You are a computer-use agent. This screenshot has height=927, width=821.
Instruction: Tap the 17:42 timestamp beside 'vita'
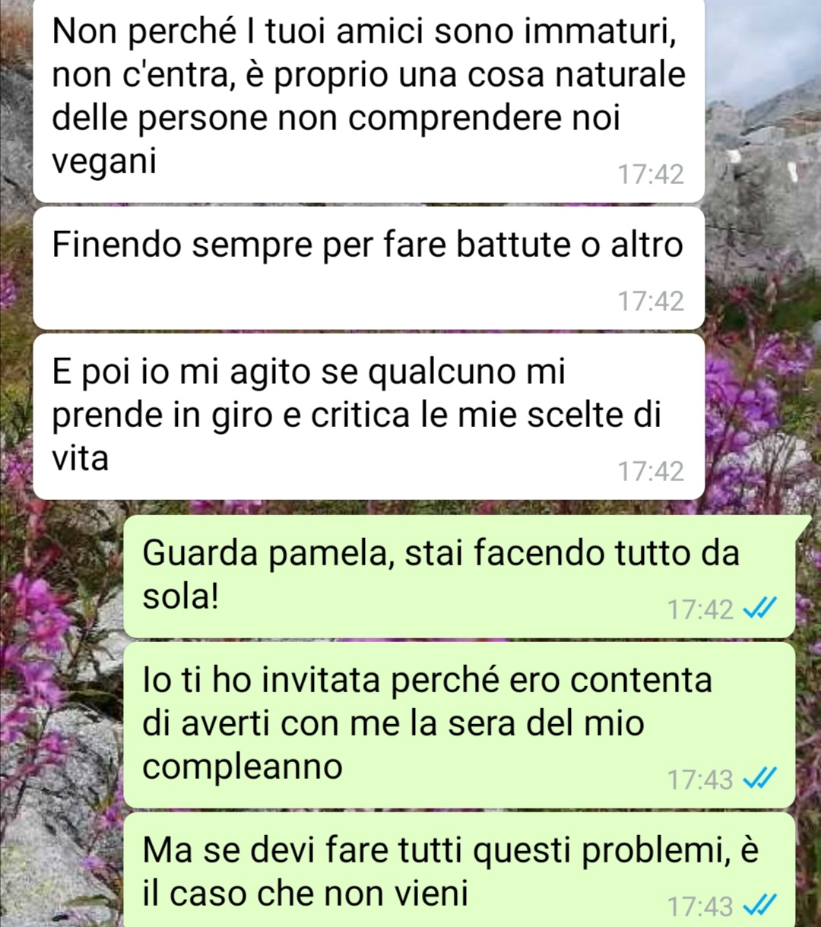point(651,472)
